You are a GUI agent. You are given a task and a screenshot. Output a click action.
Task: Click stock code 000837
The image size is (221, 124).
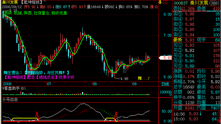click(x=181, y=3)
